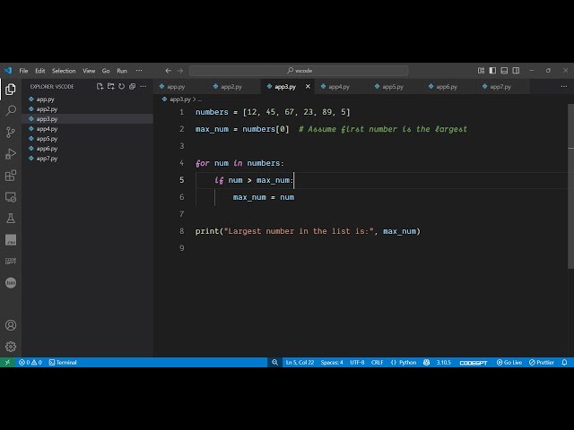Go back with the navigation arrow

coord(168,71)
